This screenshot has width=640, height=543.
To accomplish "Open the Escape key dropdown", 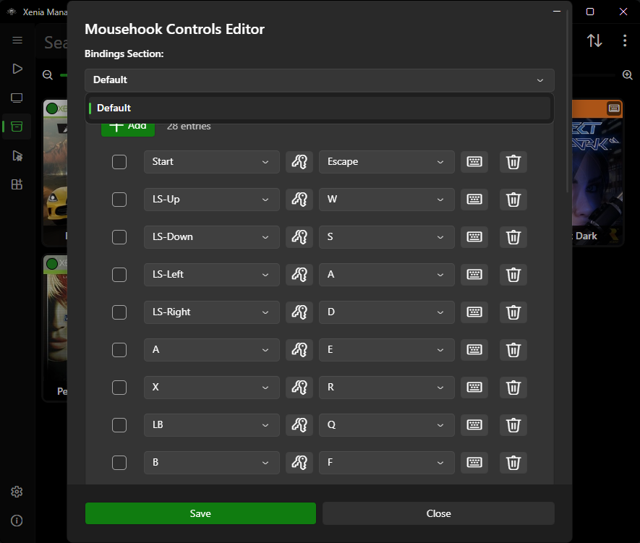I will 386,162.
